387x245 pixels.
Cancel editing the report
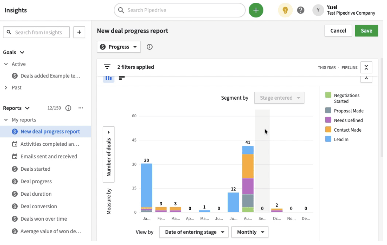click(x=338, y=31)
